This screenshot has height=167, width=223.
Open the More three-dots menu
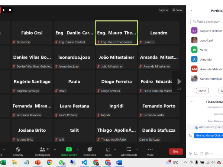point(150,149)
